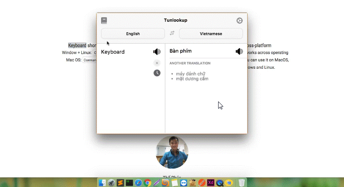
Task: Swap source and target languages
Action: click(x=172, y=33)
